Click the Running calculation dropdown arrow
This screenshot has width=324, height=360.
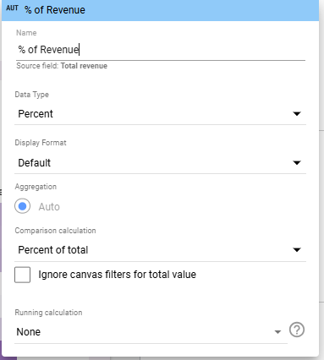277,332
